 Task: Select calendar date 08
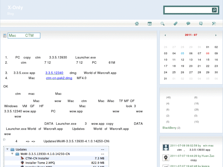[x=208, y=53]
